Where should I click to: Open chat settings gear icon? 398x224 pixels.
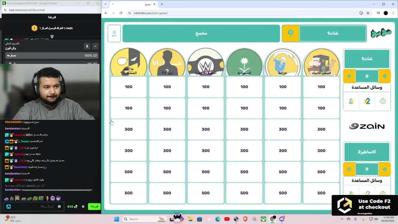click(x=83, y=207)
